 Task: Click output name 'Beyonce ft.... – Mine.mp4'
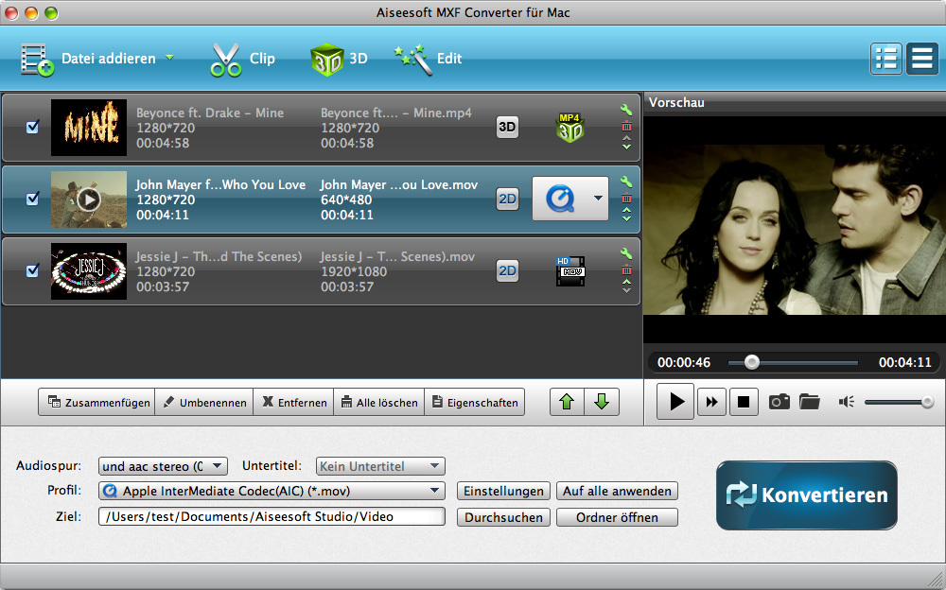coord(395,113)
